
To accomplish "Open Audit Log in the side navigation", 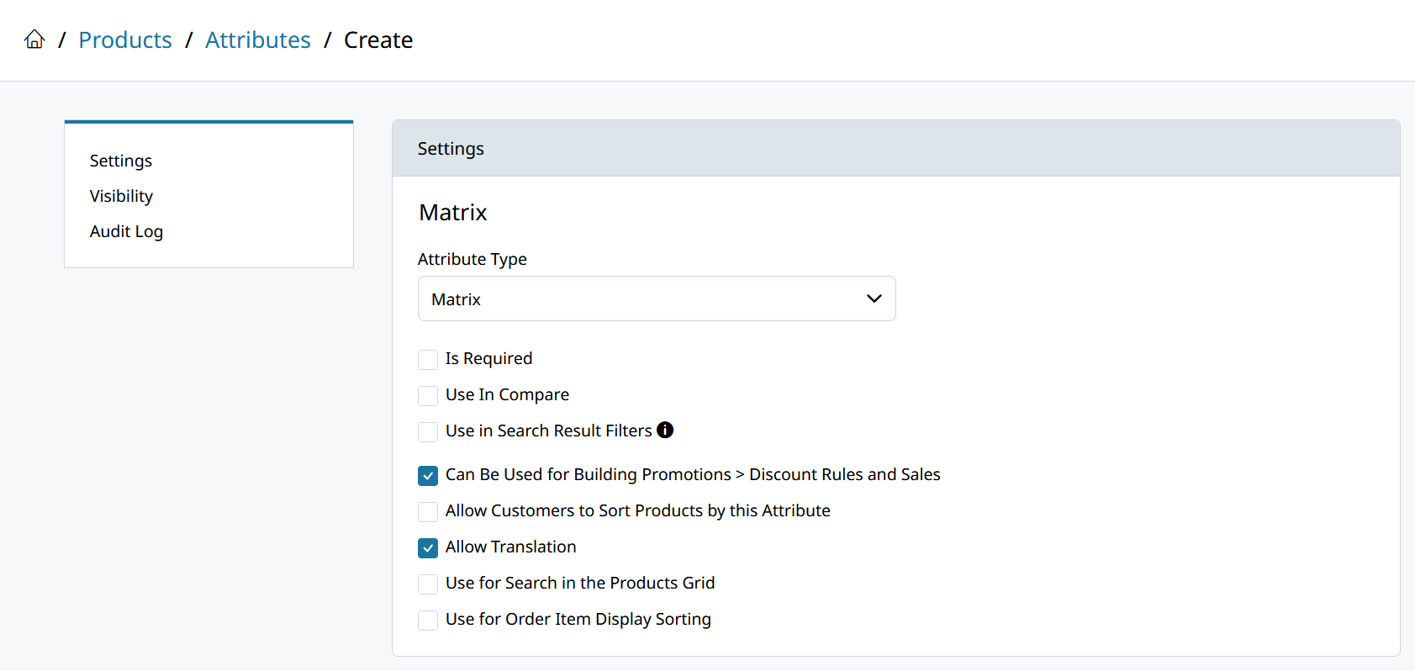I will tap(126, 231).
